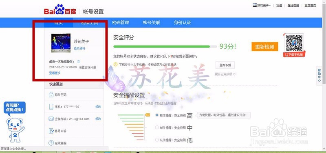This screenshot has height=153, width=326.
Task: Click 百度首页 link at top right
Action: [x=310, y=6]
